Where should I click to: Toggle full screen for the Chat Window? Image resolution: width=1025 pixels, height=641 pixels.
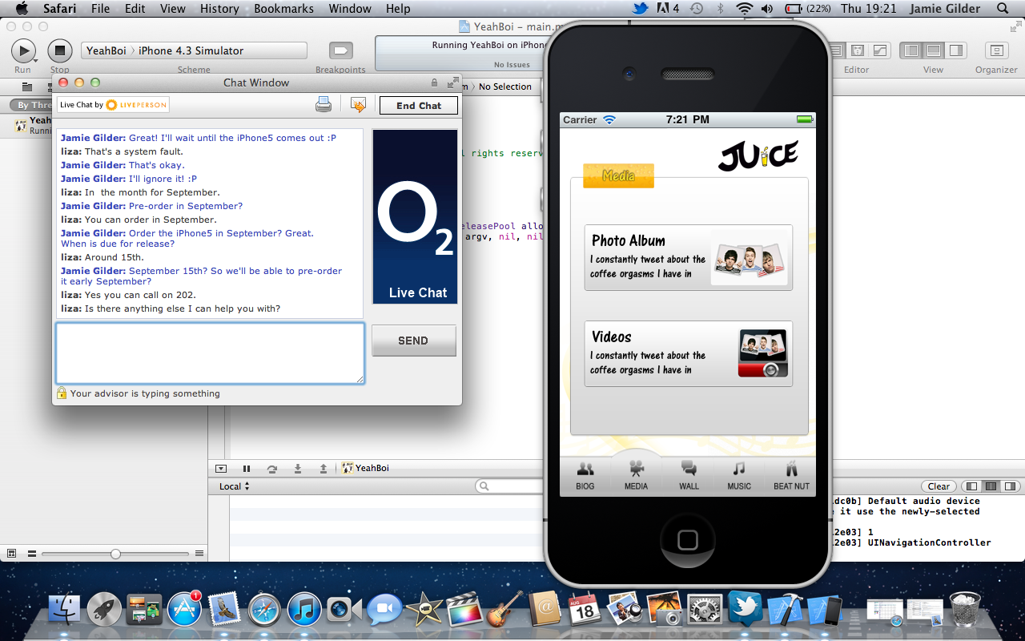pos(453,83)
